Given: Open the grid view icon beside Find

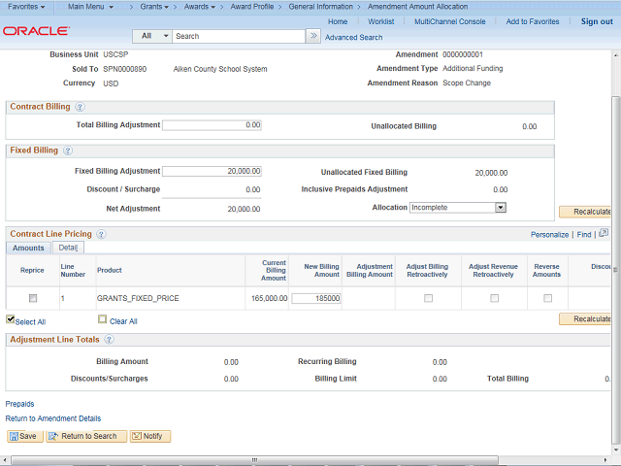Looking at the screenshot, I should (603, 234).
